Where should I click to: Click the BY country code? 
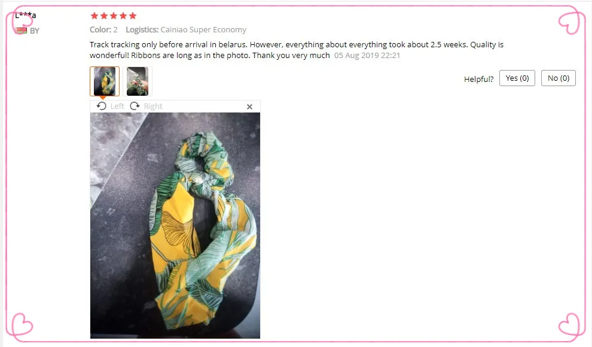pos(34,31)
